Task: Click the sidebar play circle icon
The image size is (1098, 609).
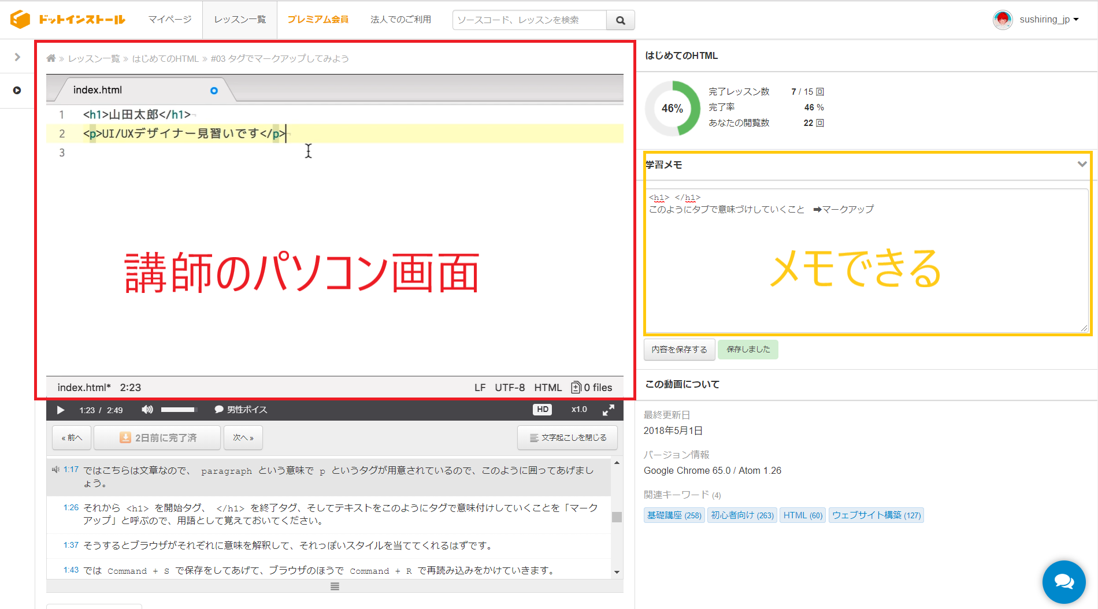Action: (x=17, y=90)
